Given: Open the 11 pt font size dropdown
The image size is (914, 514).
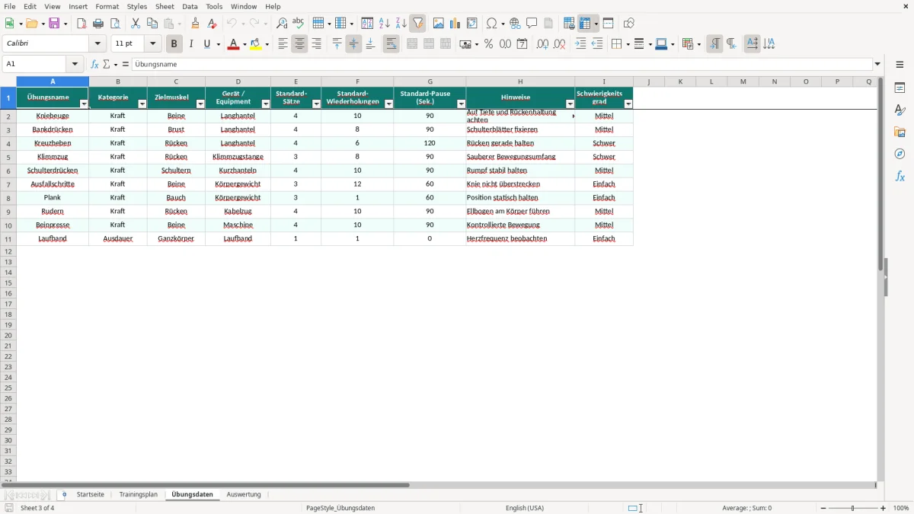Looking at the screenshot, I should tap(152, 44).
